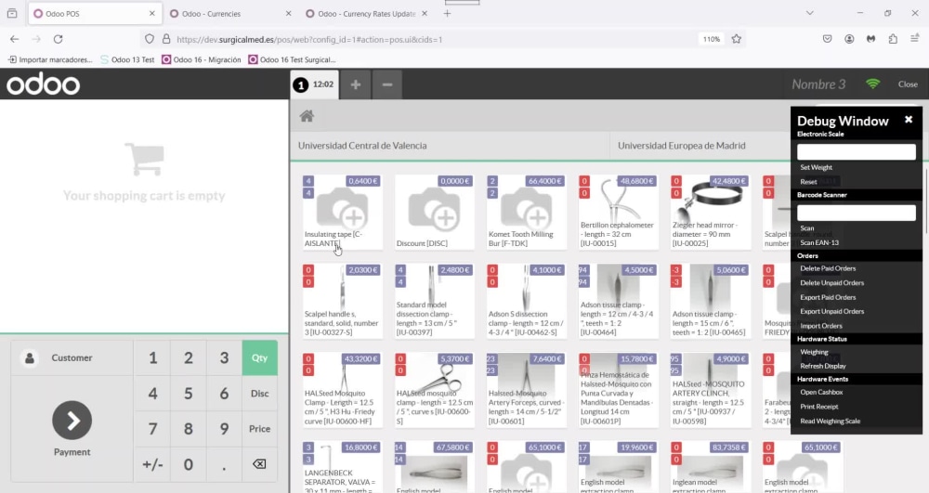The image size is (929, 493).
Task: Click Refresh Display in Debug Window
Action: click(x=823, y=366)
